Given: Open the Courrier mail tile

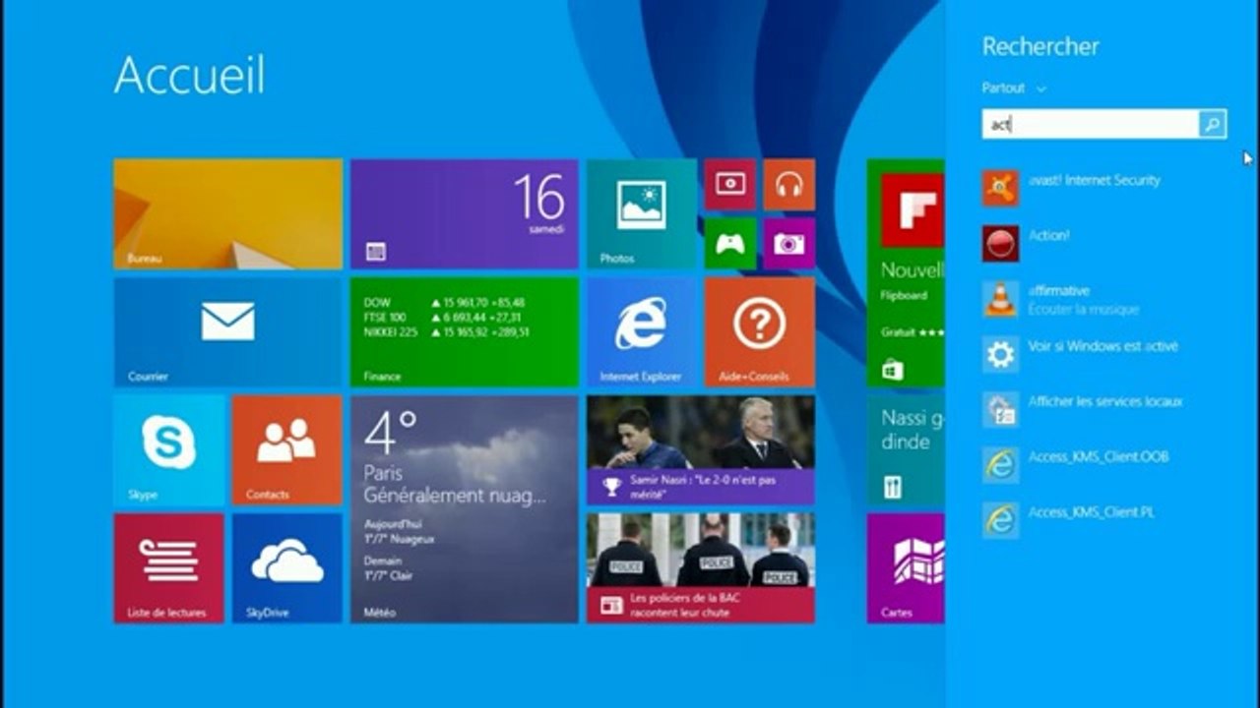Looking at the screenshot, I should [228, 332].
